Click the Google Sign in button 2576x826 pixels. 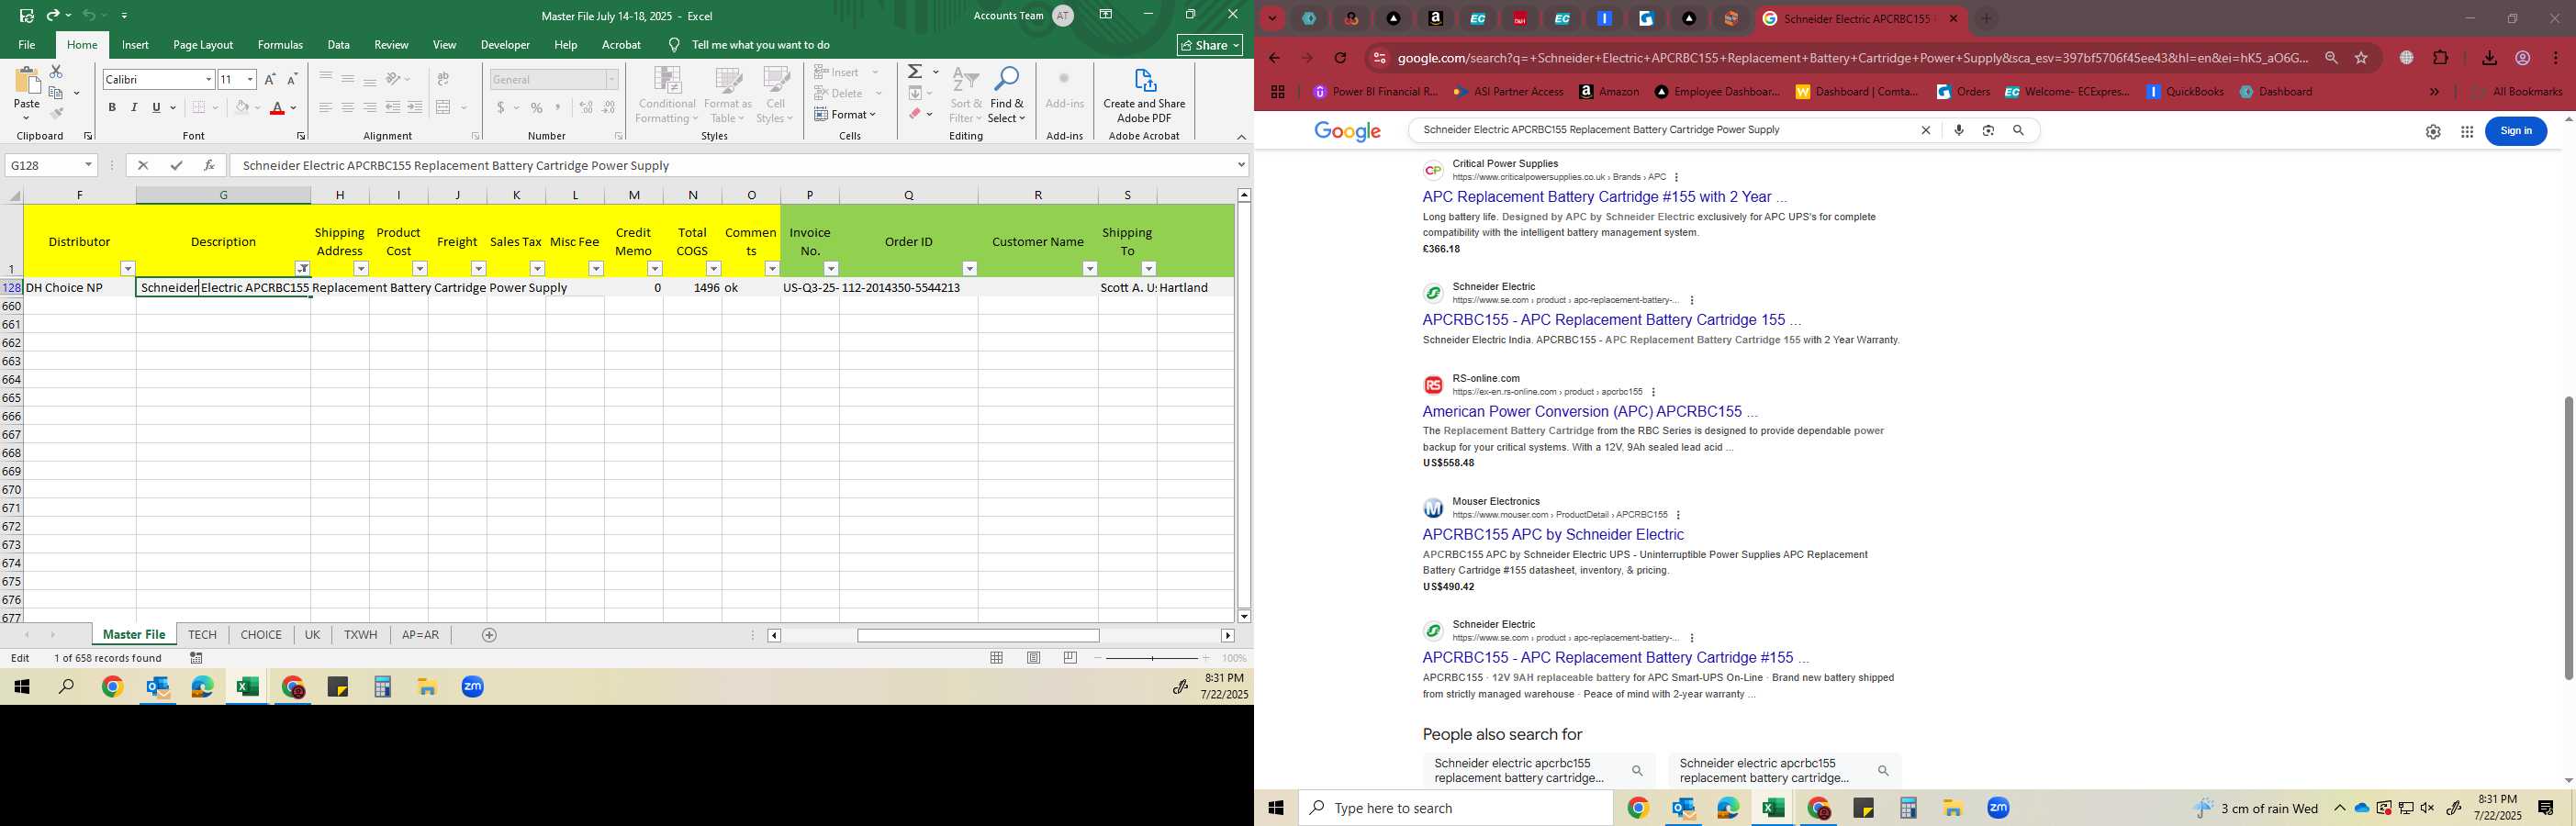tap(2515, 131)
